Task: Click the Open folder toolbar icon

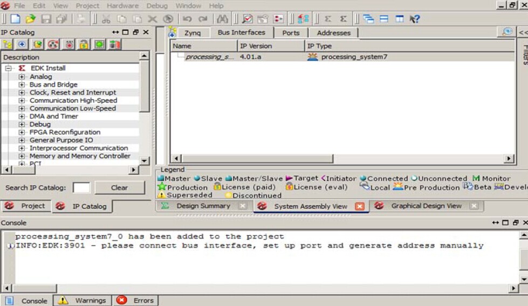Action: pos(30,19)
